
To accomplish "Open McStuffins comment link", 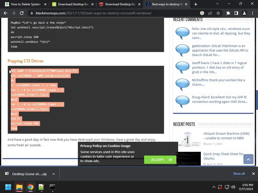I will 218,82.
